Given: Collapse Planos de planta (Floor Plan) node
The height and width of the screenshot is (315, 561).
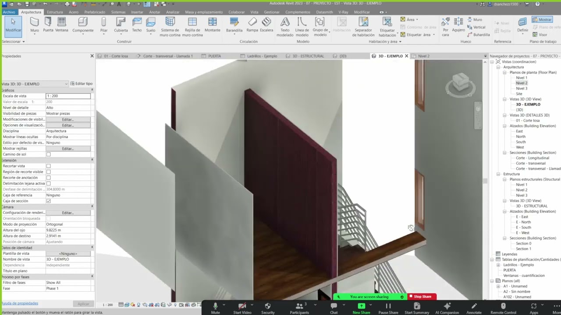Looking at the screenshot, I should [504, 73].
